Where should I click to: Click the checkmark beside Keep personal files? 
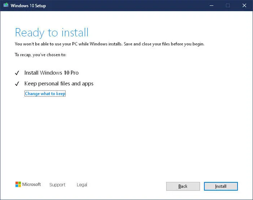(17, 84)
